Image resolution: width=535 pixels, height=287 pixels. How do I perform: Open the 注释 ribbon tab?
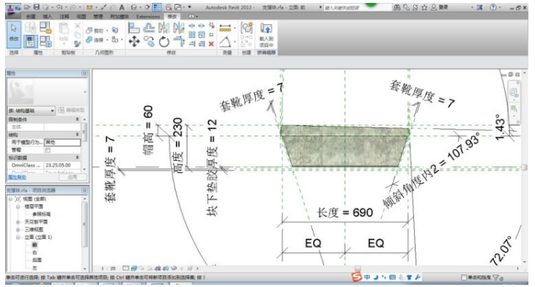coord(64,16)
